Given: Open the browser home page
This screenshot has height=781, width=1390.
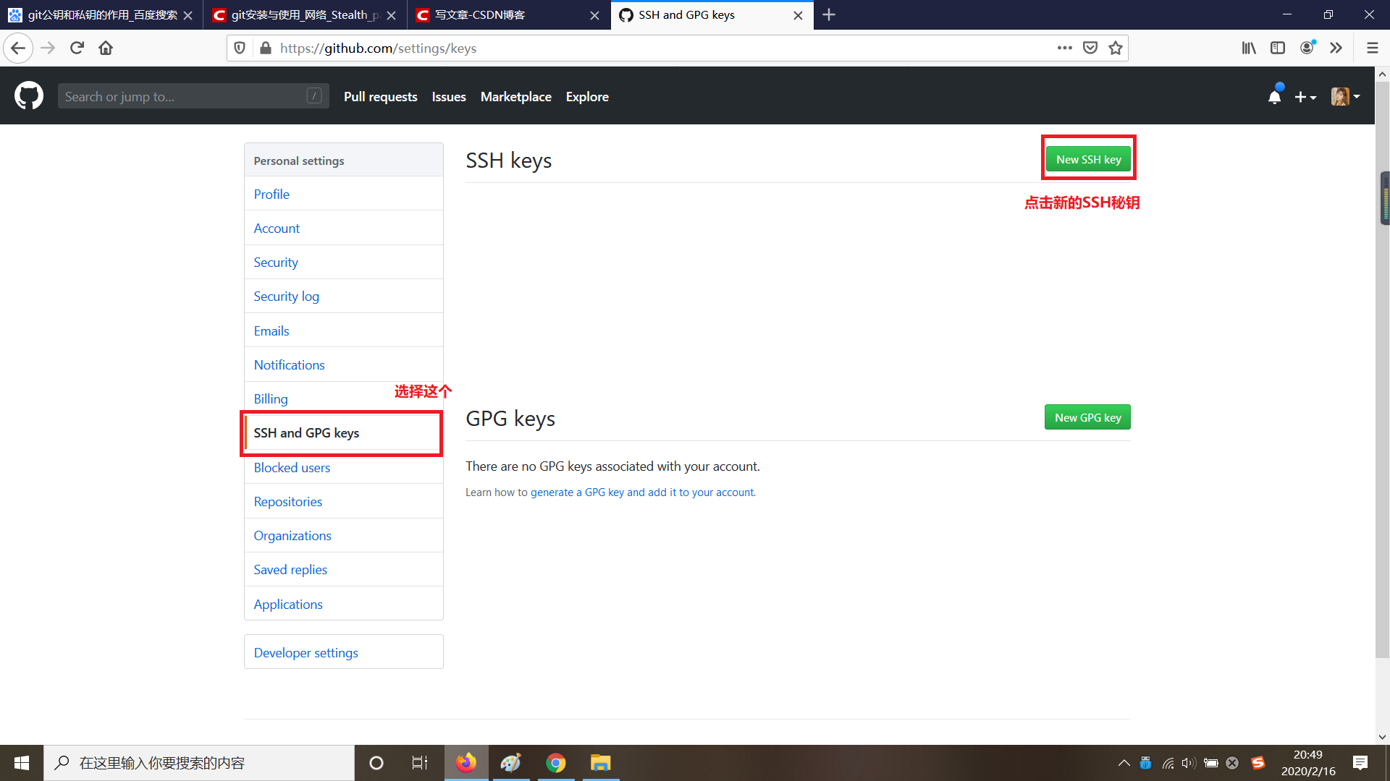Looking at the screenshot, I should point(106,48).
